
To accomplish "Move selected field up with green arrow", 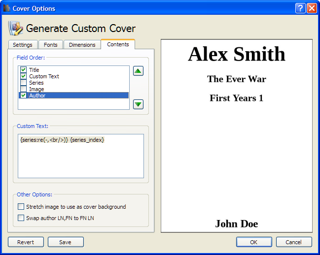I will (x=138, y=71).
